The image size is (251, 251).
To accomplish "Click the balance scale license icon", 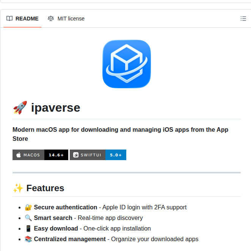I will [x=51, y=19].
